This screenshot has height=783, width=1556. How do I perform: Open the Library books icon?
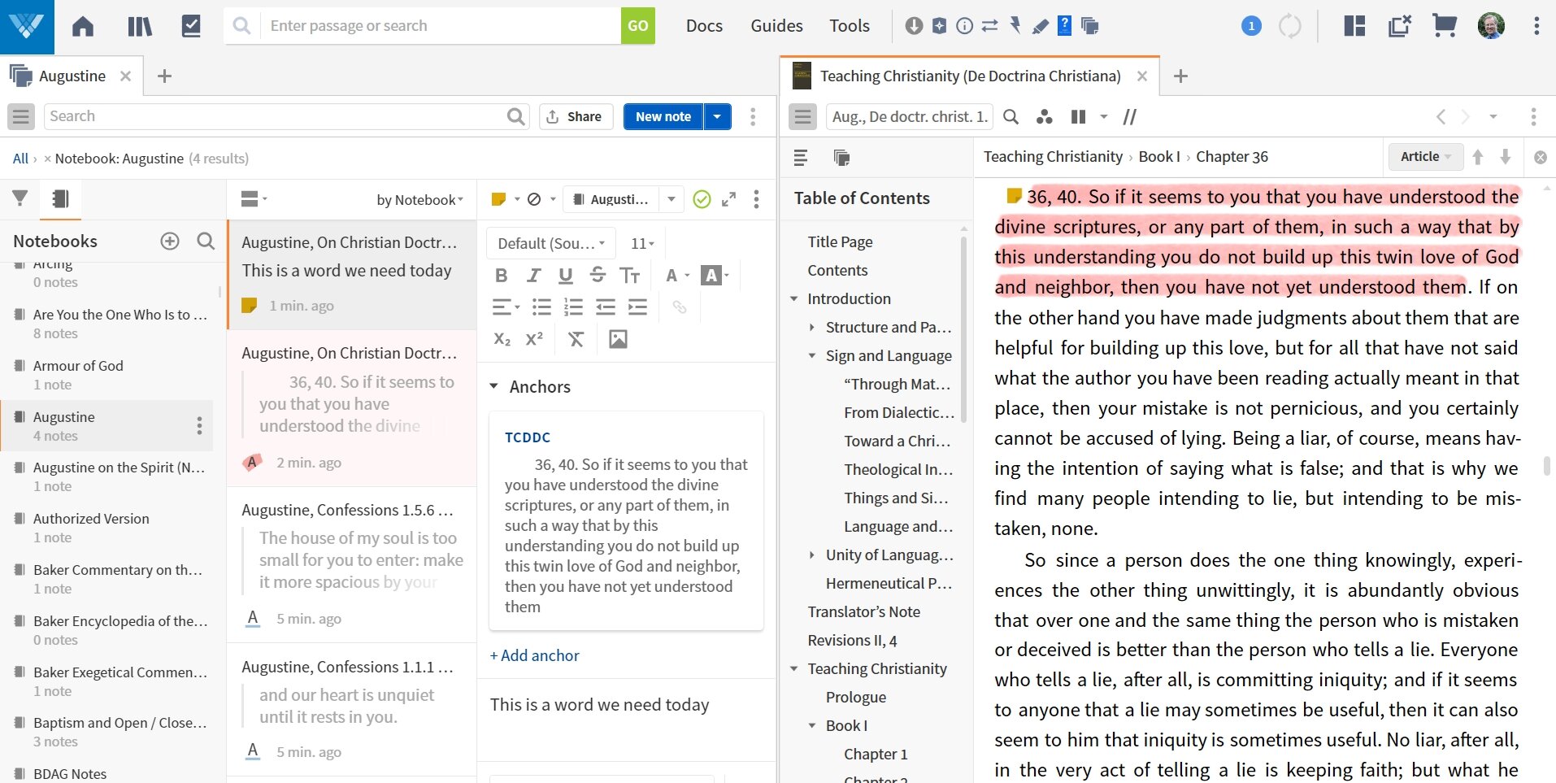[139, 26]
